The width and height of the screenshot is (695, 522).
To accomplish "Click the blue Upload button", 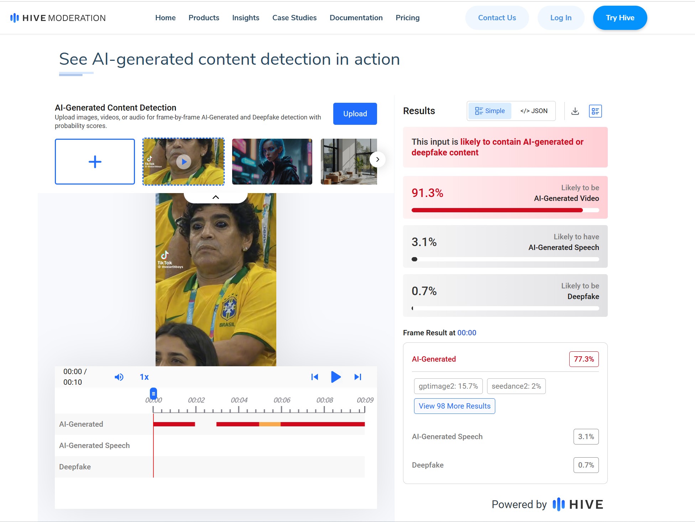I will click(355, 114).
